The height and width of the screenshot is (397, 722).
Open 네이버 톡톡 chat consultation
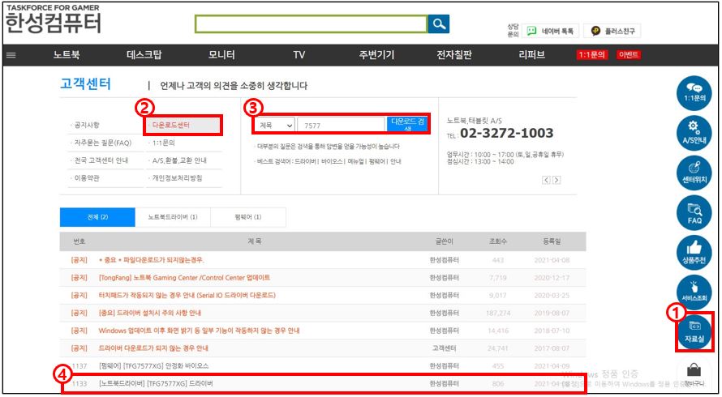click(x=550, y=31)
